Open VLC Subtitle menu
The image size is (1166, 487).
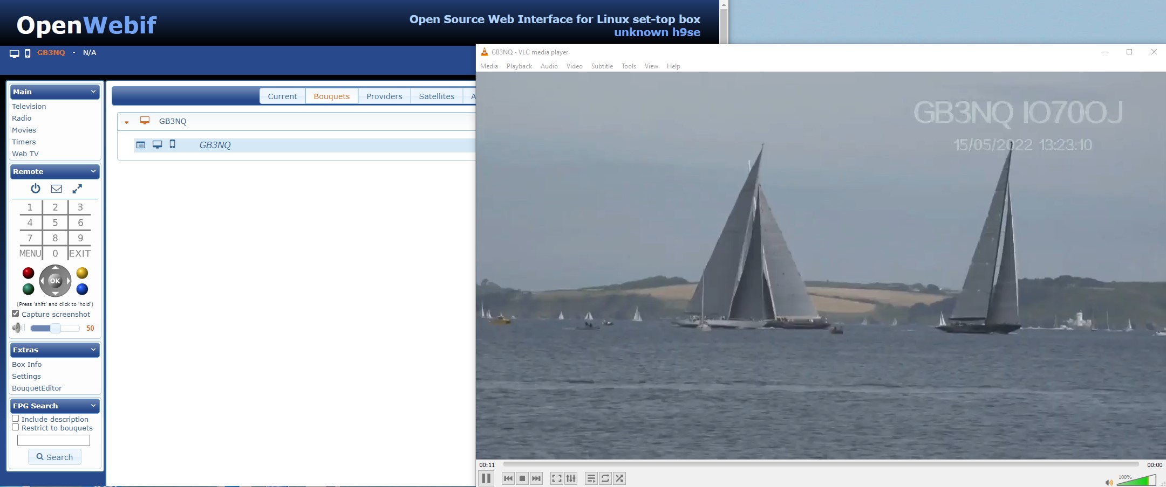602,66
